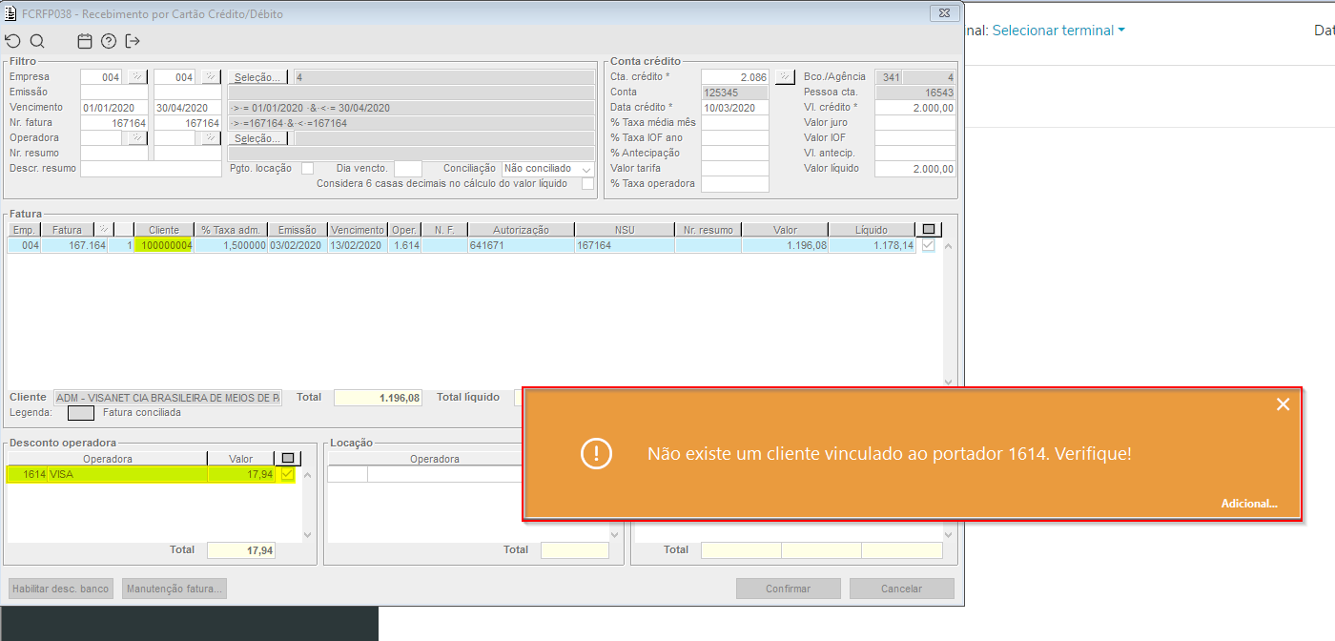Open lookup beside first Empresa field

click(137, 77)
